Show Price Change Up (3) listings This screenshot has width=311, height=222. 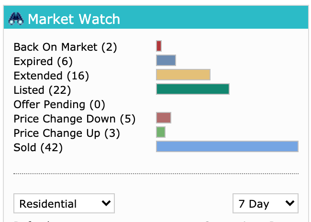67,133
